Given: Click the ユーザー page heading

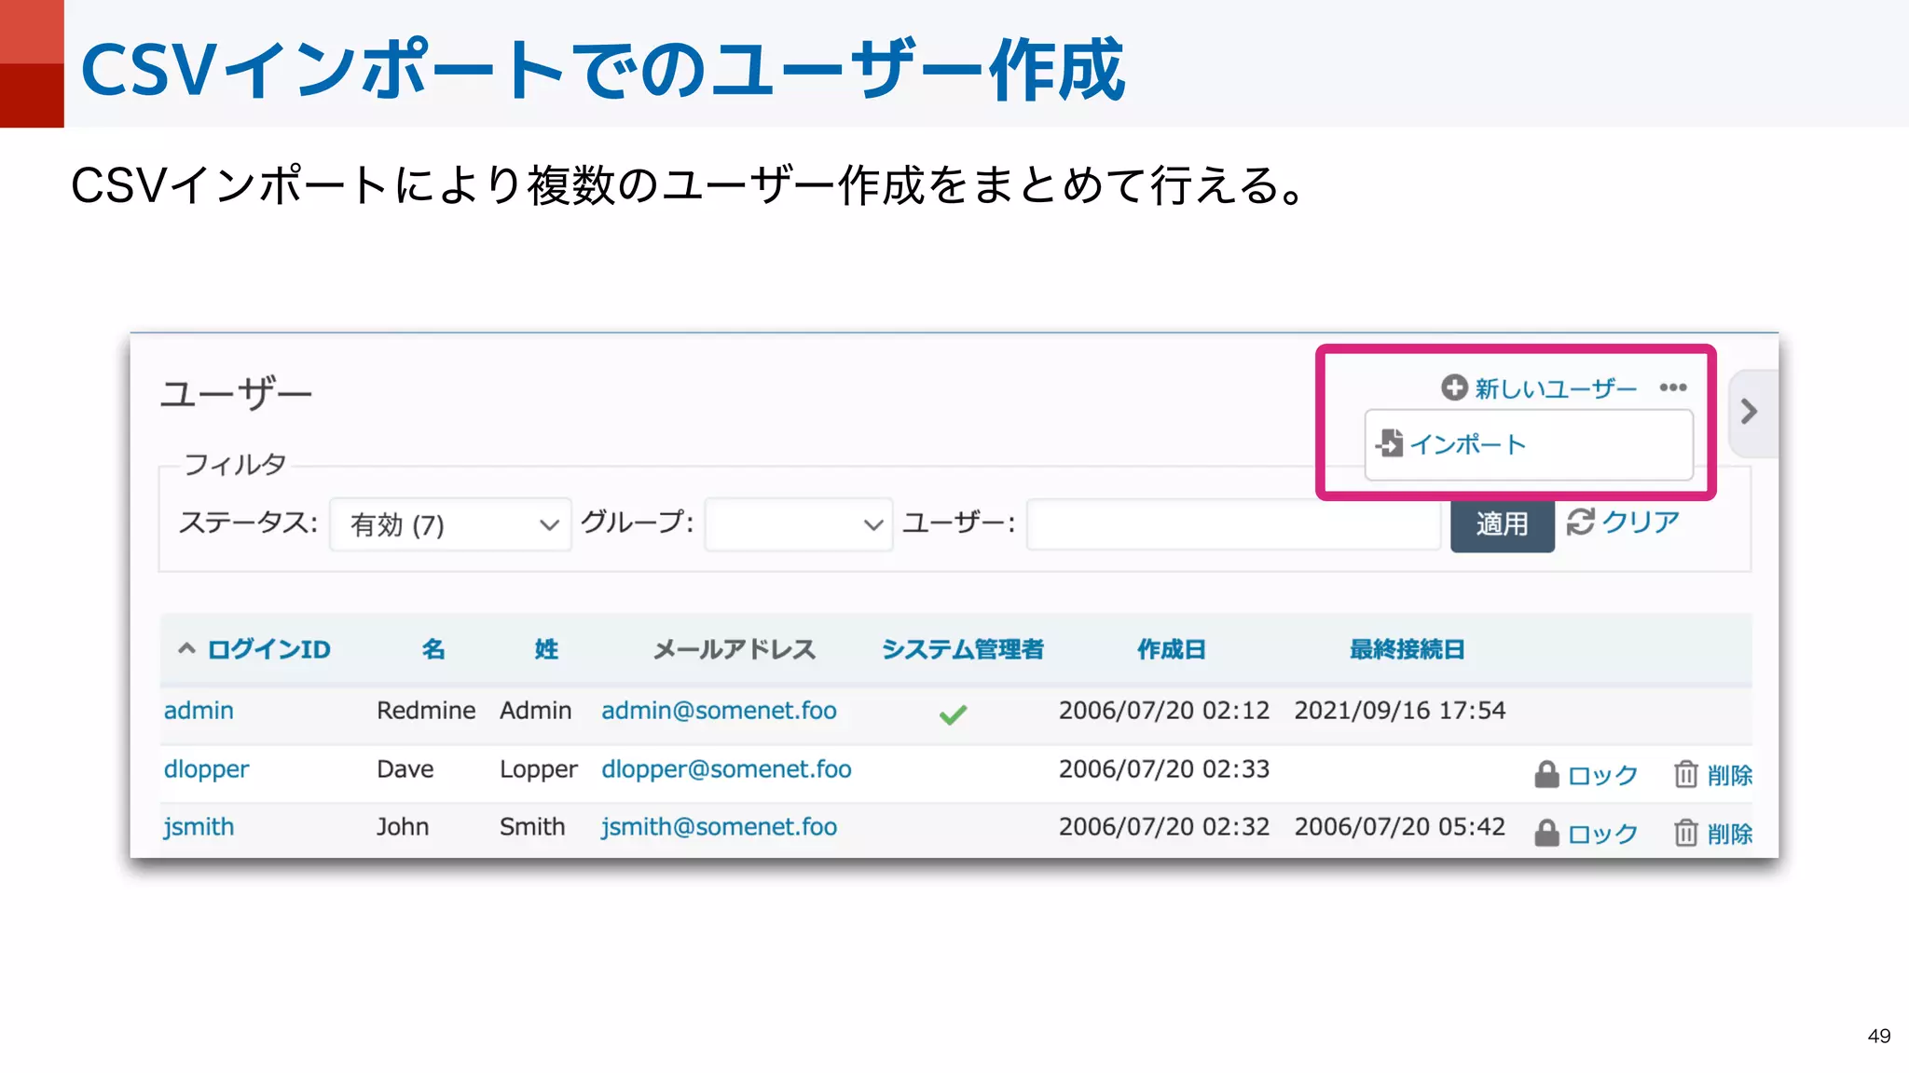Looking at the screenshot, I should point(237,393).
